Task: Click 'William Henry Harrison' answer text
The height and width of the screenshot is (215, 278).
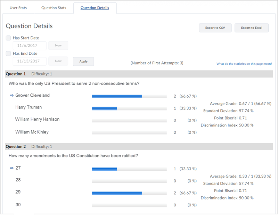Action: [x=37, y=119]
